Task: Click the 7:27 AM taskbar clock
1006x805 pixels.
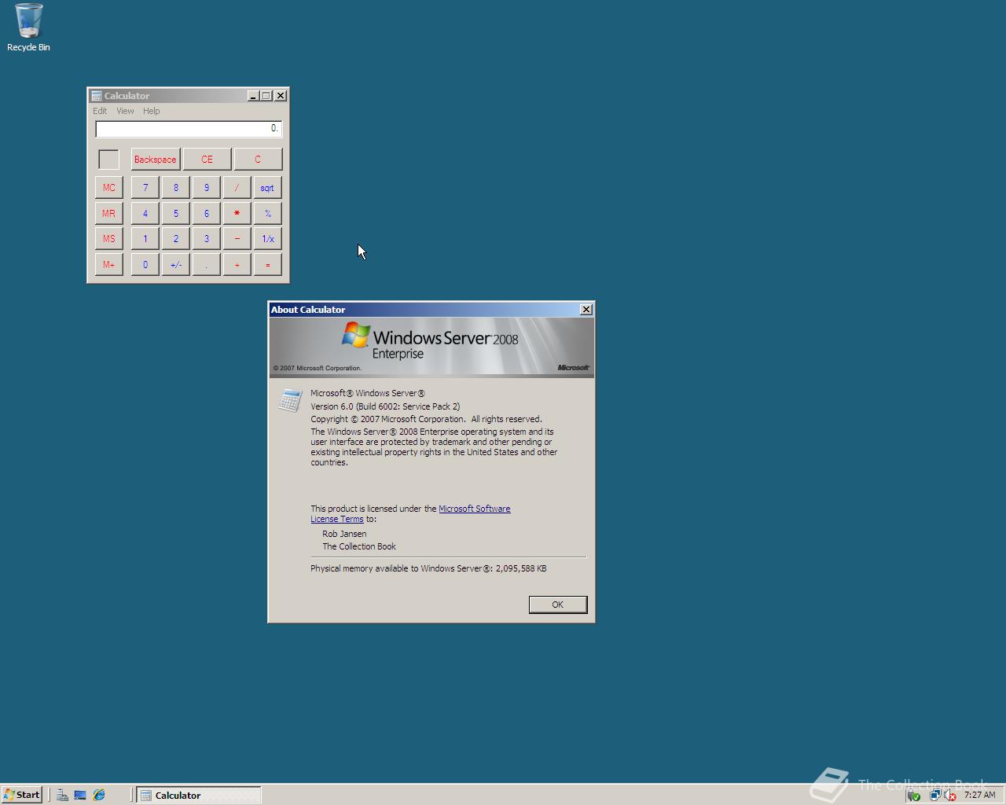Action: pyautogui.click(x=980, y=795)
